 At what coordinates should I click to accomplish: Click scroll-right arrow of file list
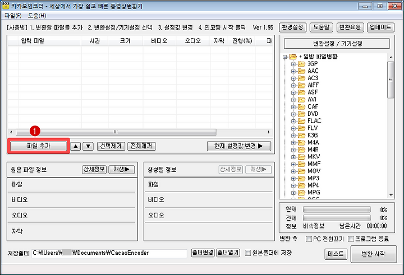(268, 132)
